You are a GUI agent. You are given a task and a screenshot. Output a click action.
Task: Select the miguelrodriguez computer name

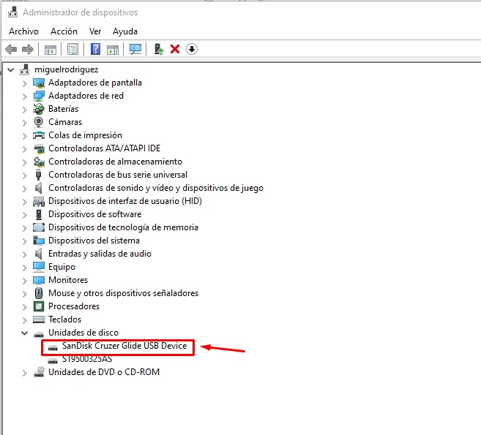[x=67, y=69]
